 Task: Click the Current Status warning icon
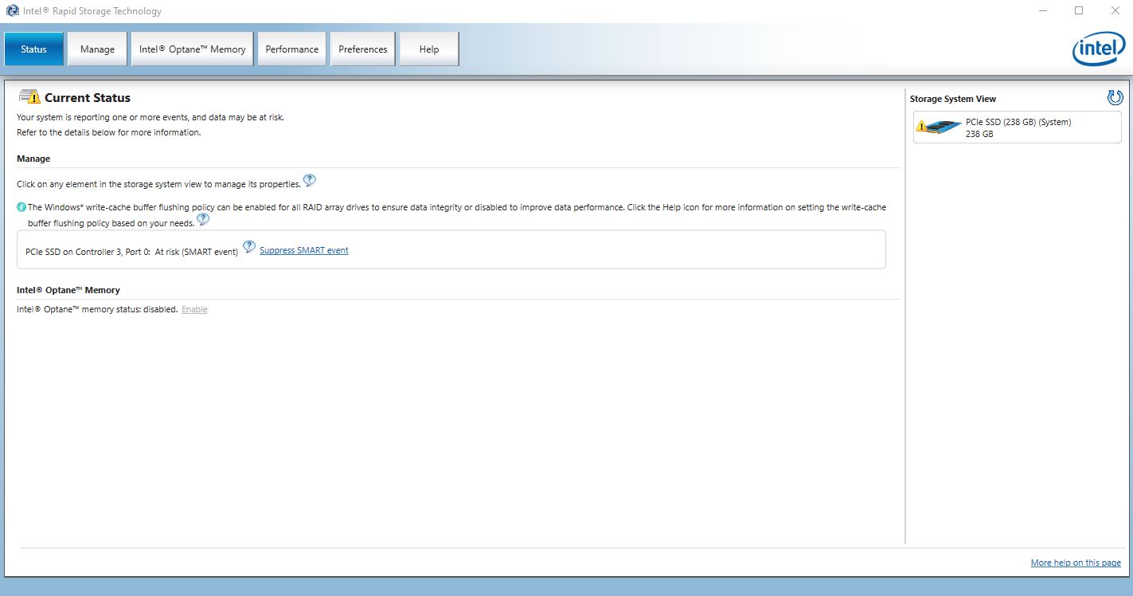point(29,97)
